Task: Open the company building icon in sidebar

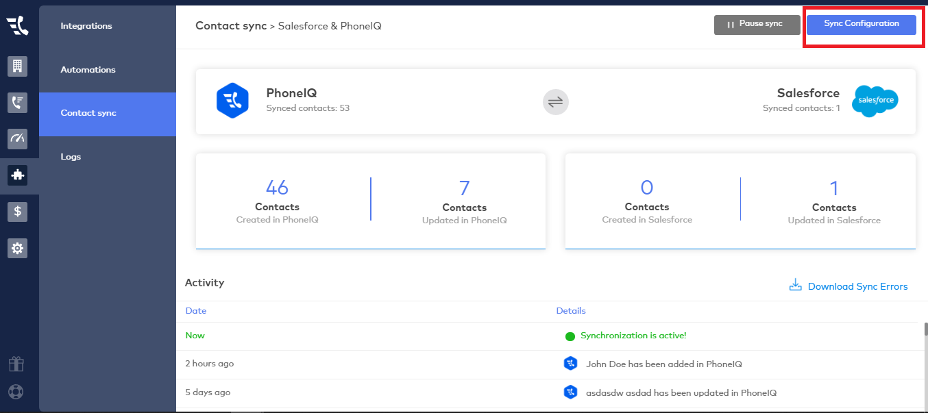Action: 18,66
